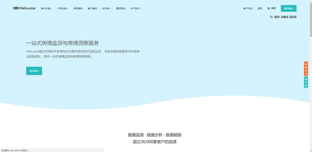Open the orange 最新活动 side tab
The image size is (312, 152).
point(306,69)
